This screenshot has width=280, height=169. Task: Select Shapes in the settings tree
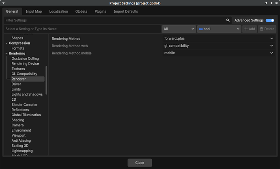17,38
